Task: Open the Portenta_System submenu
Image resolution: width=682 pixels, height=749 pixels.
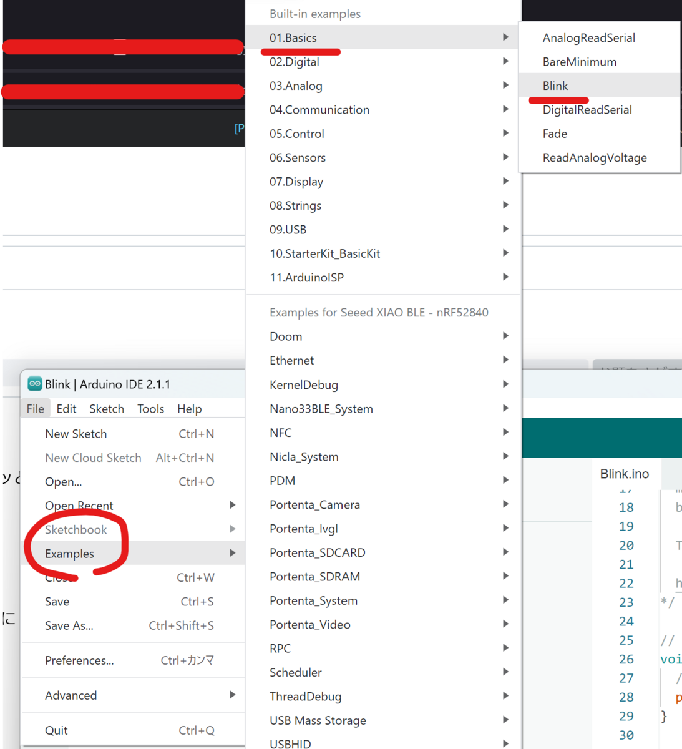Action: point(382,600)
